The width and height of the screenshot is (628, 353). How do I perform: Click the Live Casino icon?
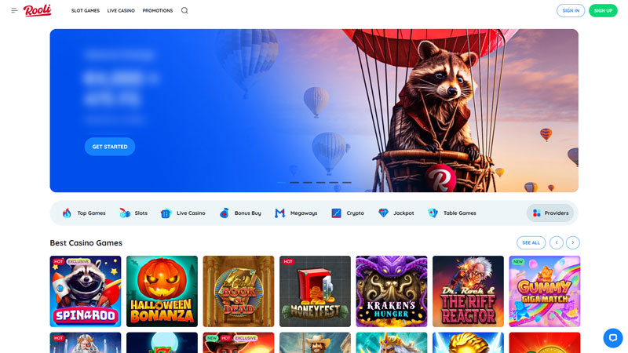click(166, 213)
